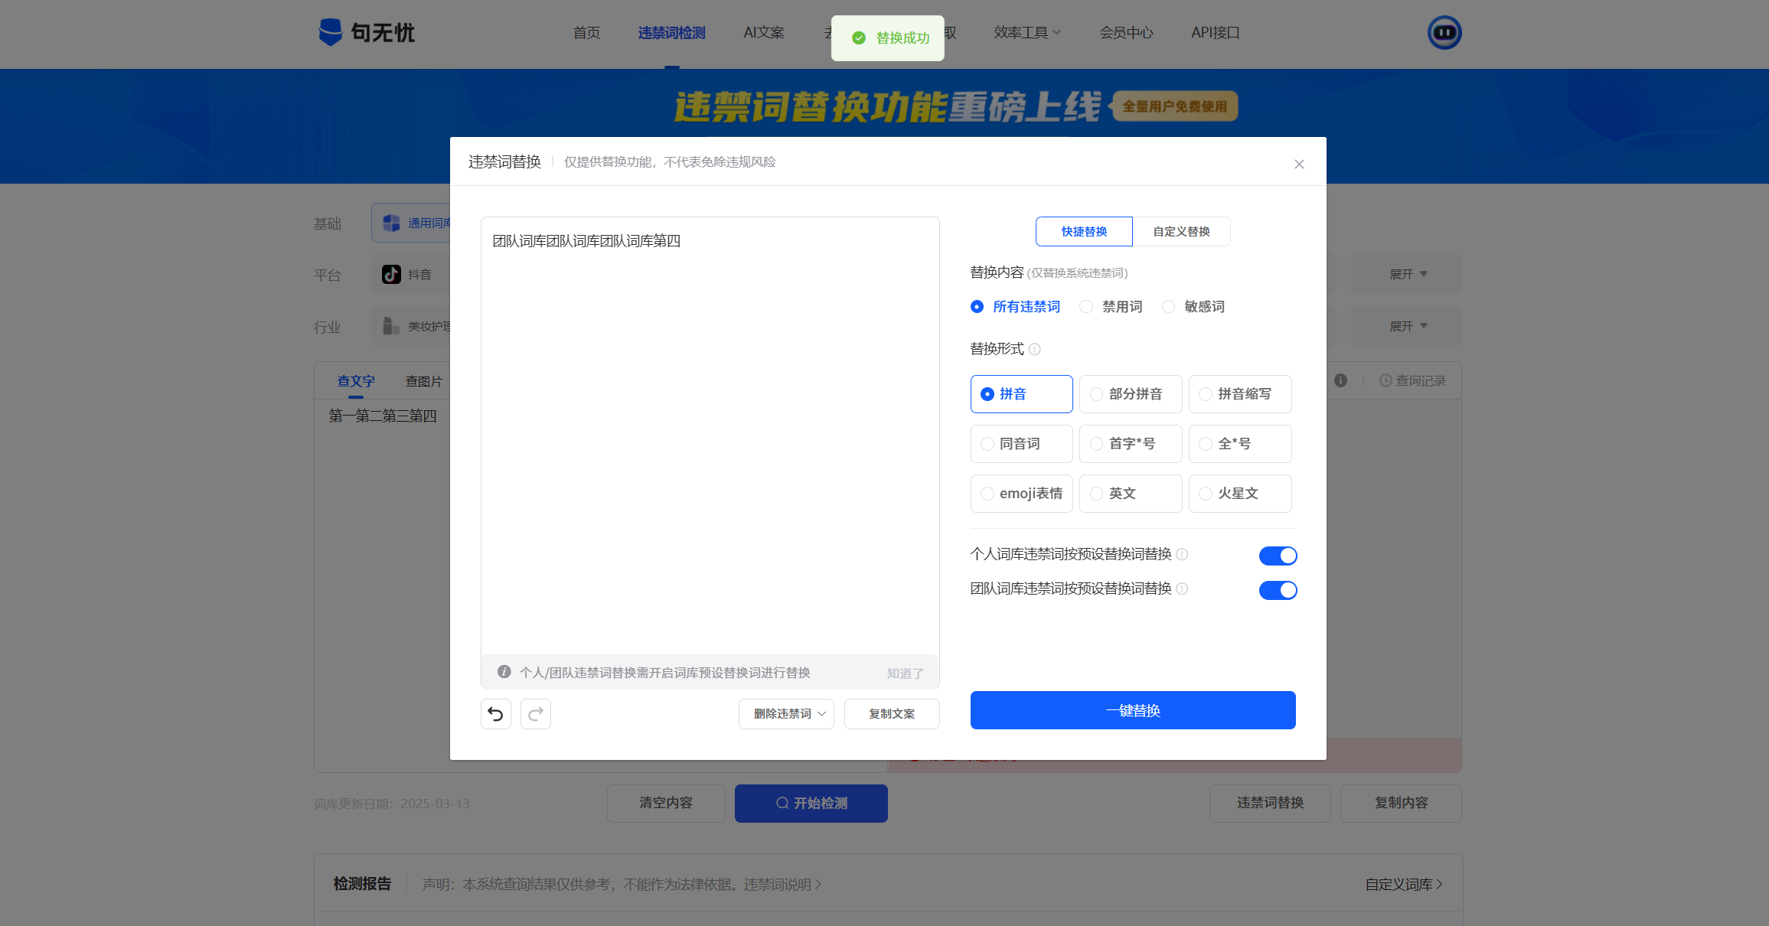This screenshot has height=926, width=1769.
Task: Switch to the 自定义替换 tab
Action: pyautogui.click(x=1181, y=232)
